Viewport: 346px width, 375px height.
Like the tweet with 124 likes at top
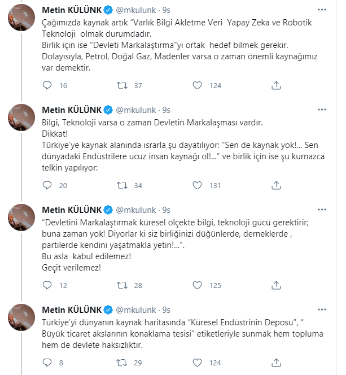point(197,86)
